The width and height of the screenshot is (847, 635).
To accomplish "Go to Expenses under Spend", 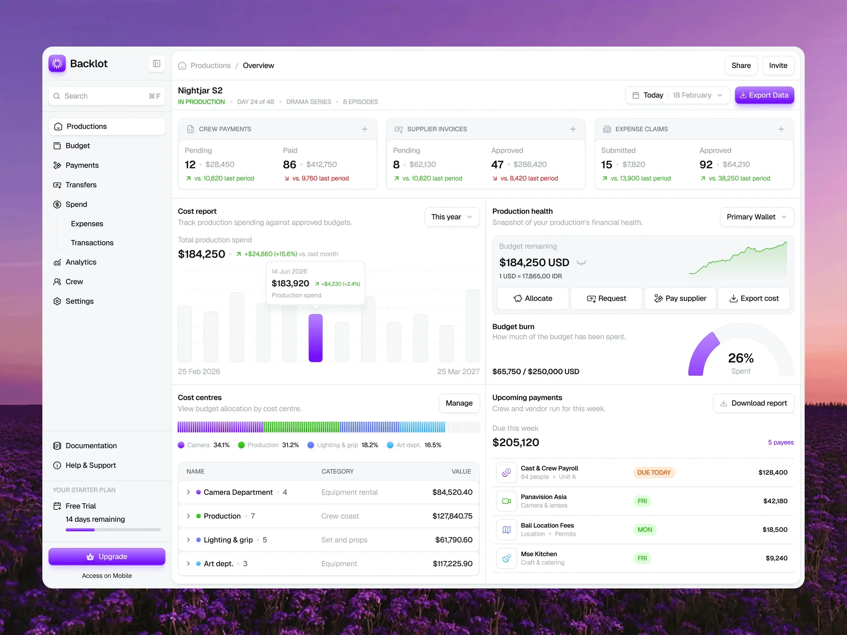I will (87, 224).
